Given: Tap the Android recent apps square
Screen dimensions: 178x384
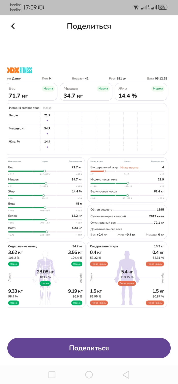Looking at the screenshot, I should (52, 375).
